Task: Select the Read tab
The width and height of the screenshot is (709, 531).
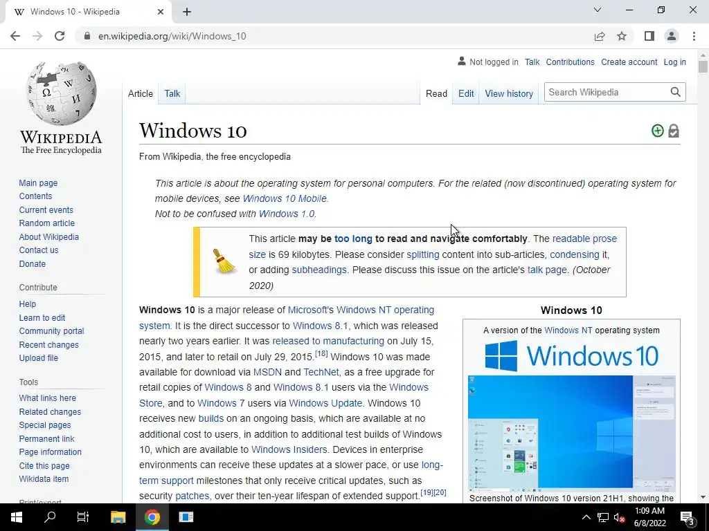Action: click(x=436, y=93)
